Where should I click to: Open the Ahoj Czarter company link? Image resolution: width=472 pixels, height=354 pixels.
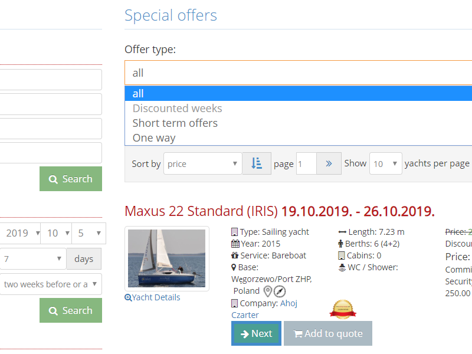(x=287, y=303)
